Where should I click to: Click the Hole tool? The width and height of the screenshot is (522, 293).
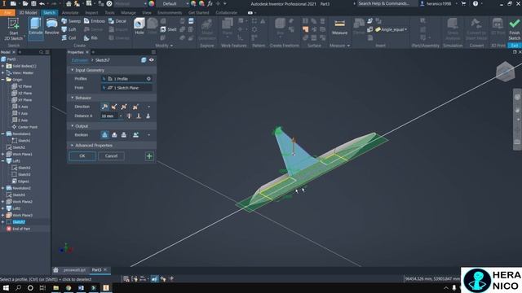tap(139, 27)
